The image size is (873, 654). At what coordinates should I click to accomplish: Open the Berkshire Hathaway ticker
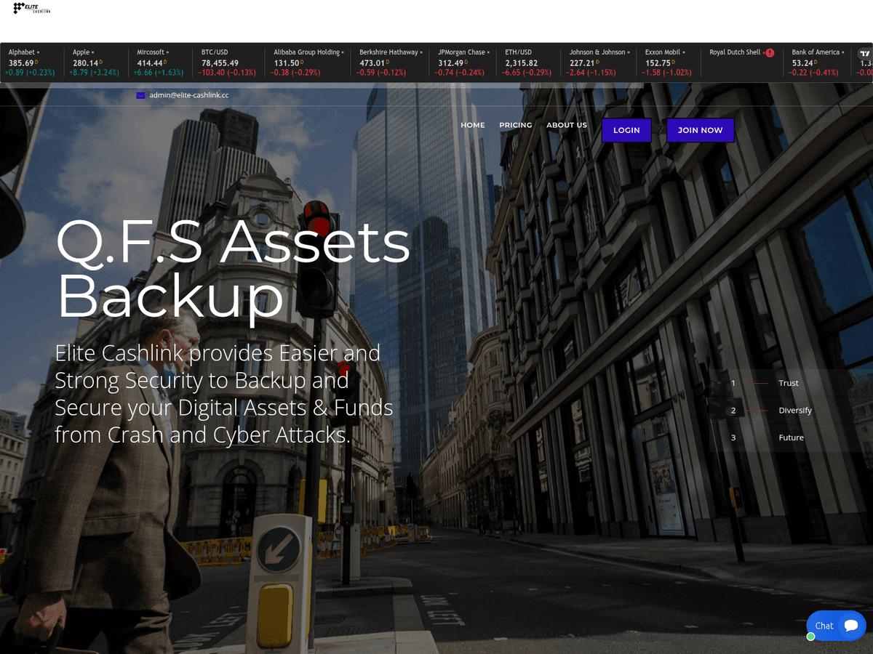click(x=391, y=62)
